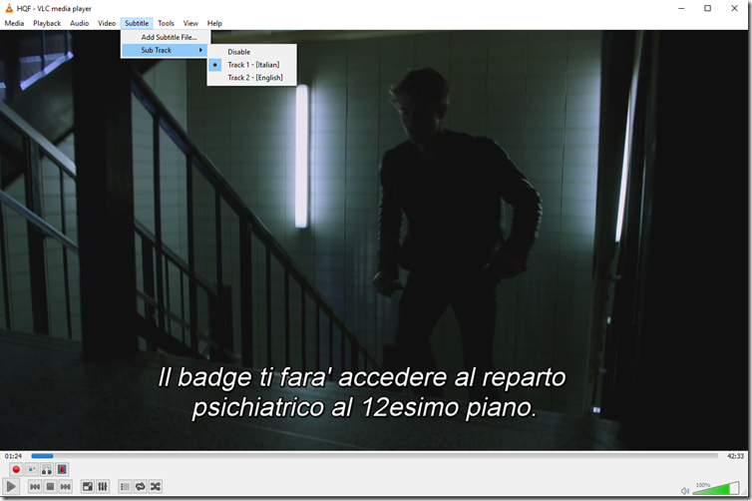Click the total duration 42:33
The image size is (752, 501).
(x=735, y=456)
